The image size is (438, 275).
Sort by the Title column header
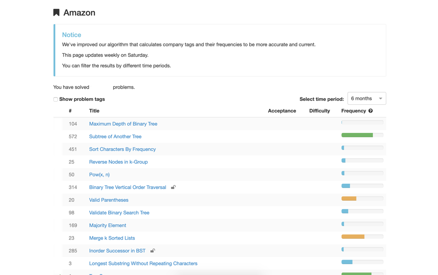(94, 111)
